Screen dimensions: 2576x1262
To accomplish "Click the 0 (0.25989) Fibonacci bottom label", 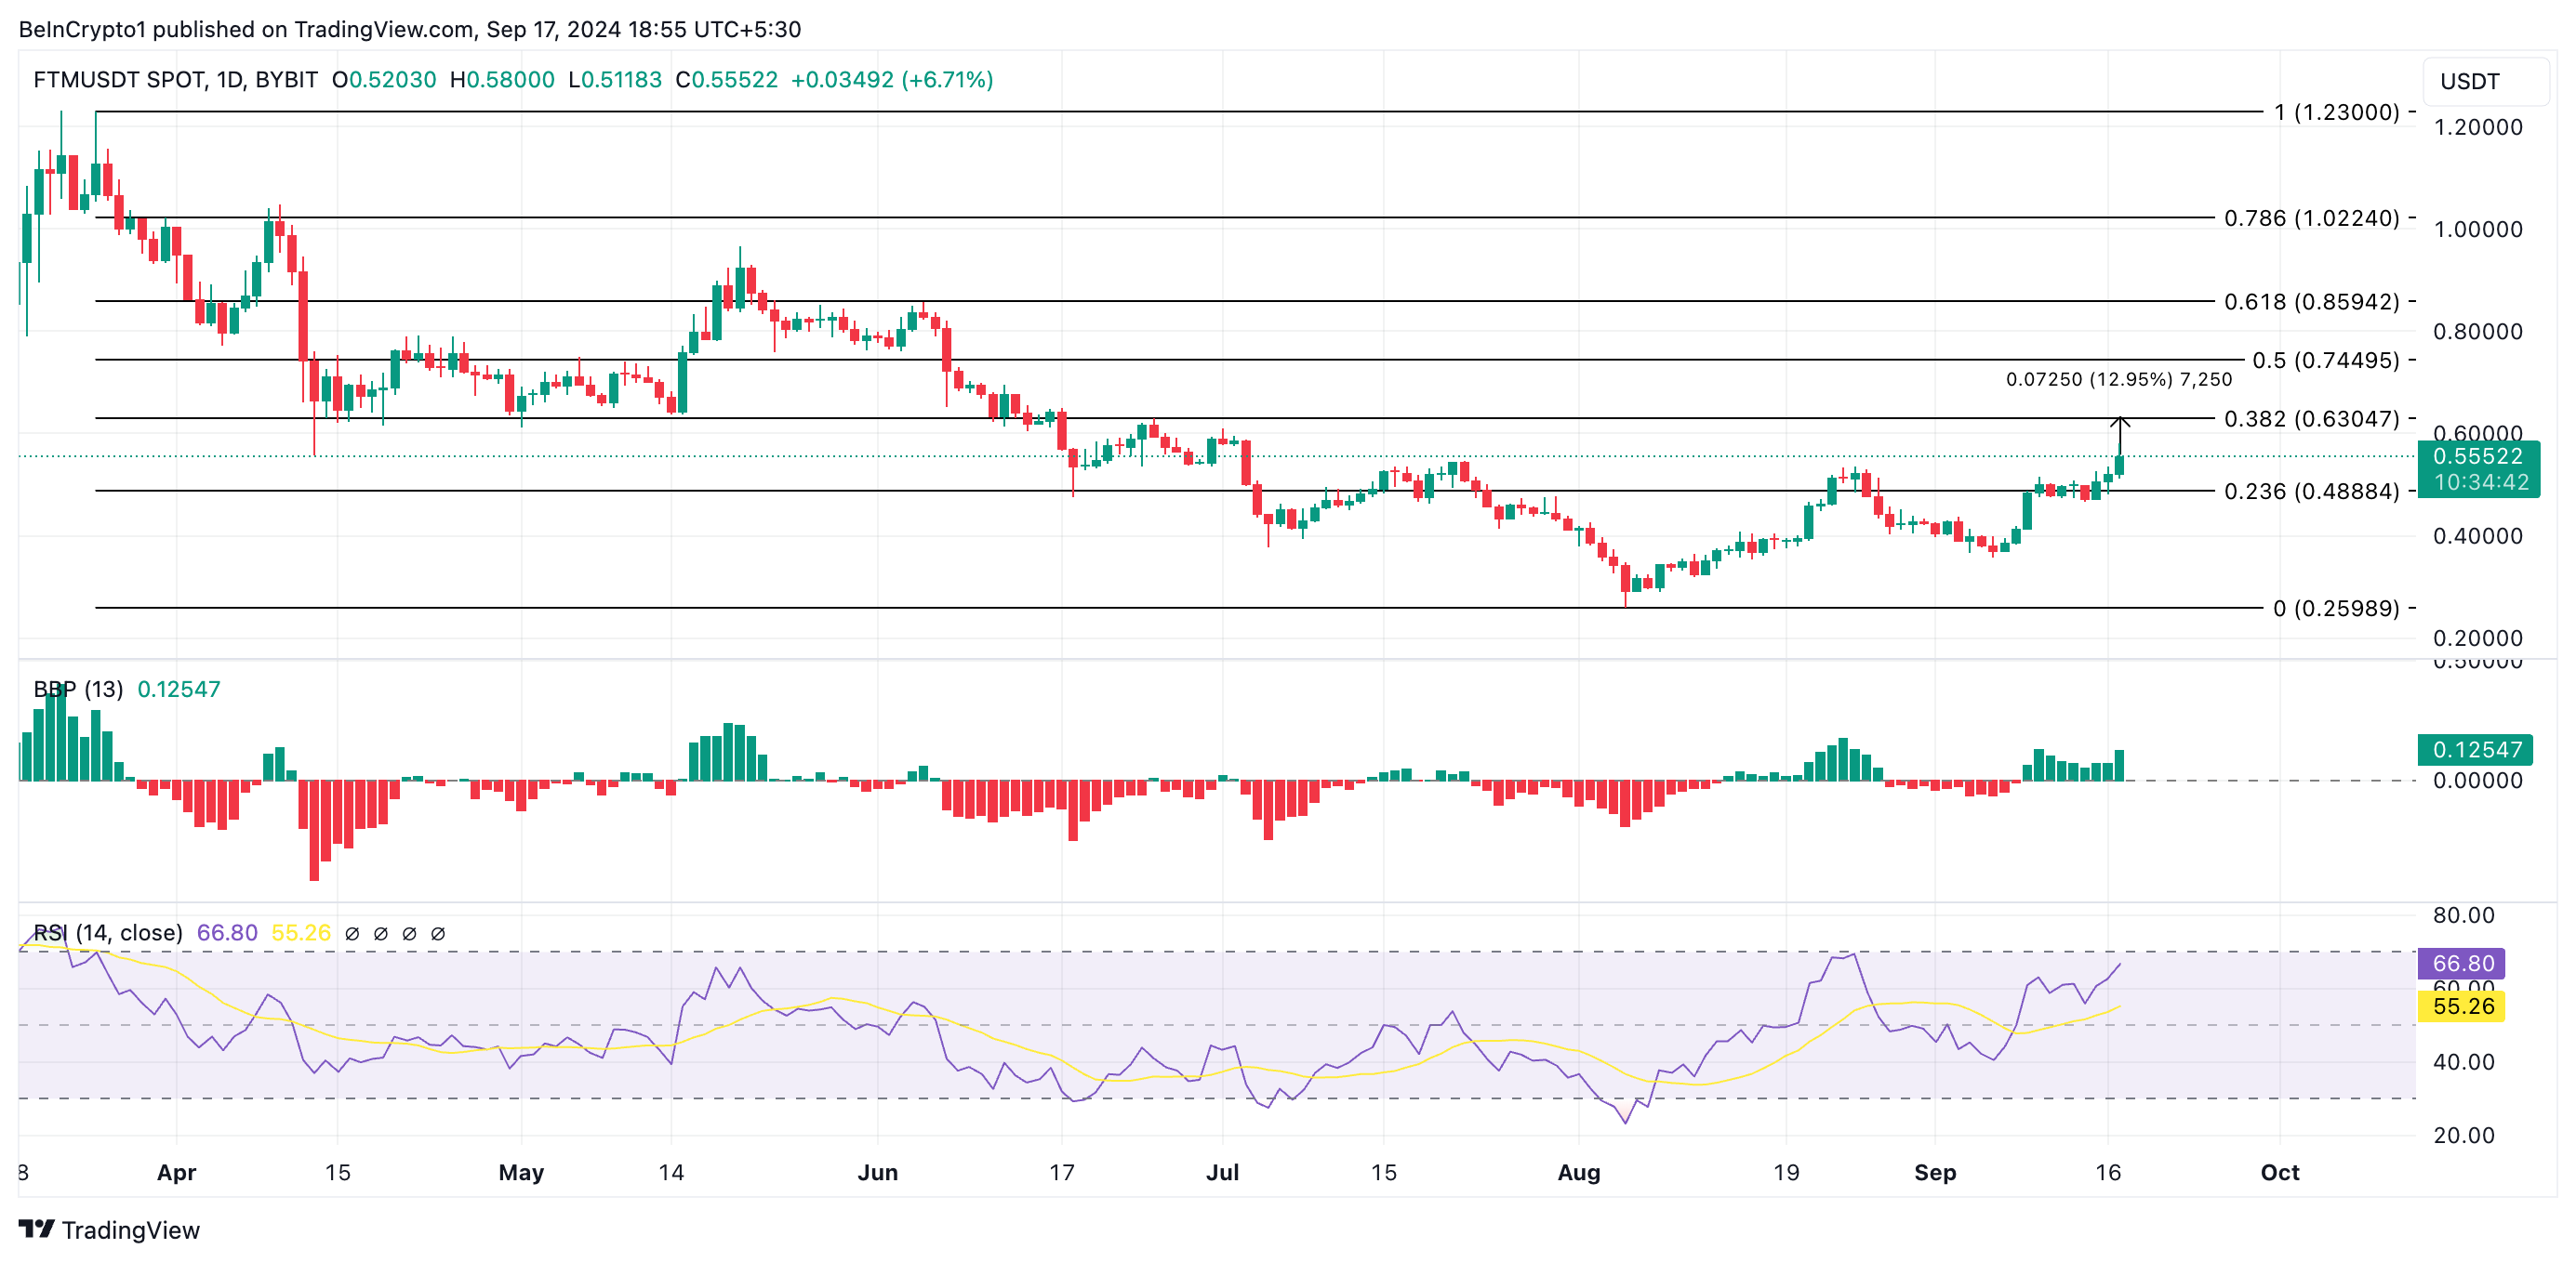I will (x=2336, y=608).
